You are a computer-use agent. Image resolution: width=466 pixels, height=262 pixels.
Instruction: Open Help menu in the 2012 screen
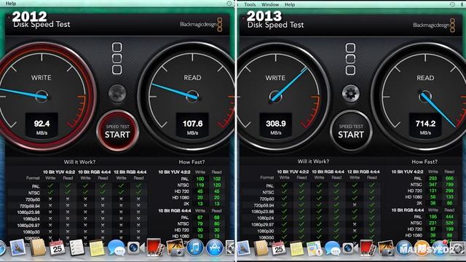pyautogui.click(x=11, y=4)
